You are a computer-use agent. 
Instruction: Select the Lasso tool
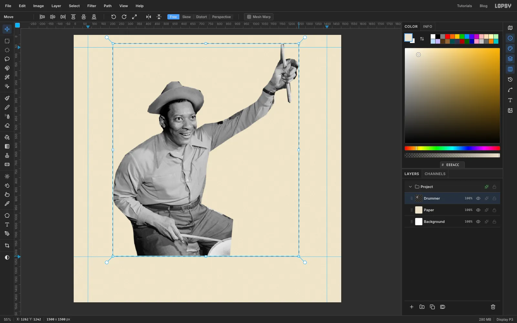(7, 59)
